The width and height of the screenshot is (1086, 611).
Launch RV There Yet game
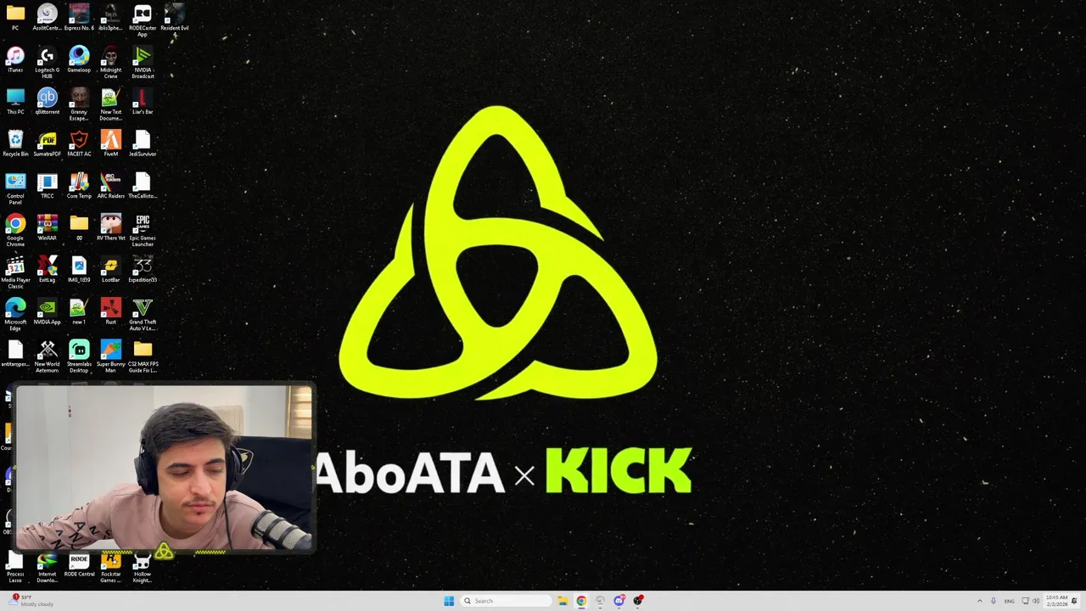click(x=110, y=227)
